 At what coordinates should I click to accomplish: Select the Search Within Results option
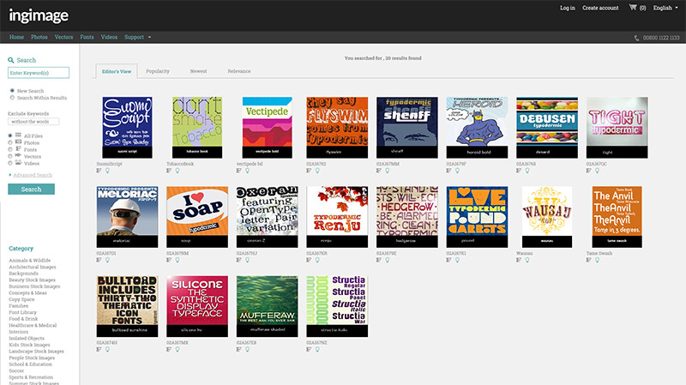coord(10,98)
